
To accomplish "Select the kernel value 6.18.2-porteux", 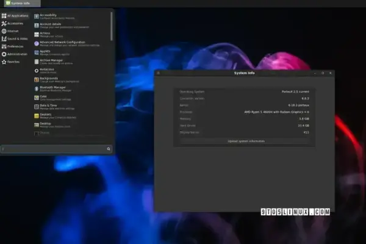I will pos(299,106).
